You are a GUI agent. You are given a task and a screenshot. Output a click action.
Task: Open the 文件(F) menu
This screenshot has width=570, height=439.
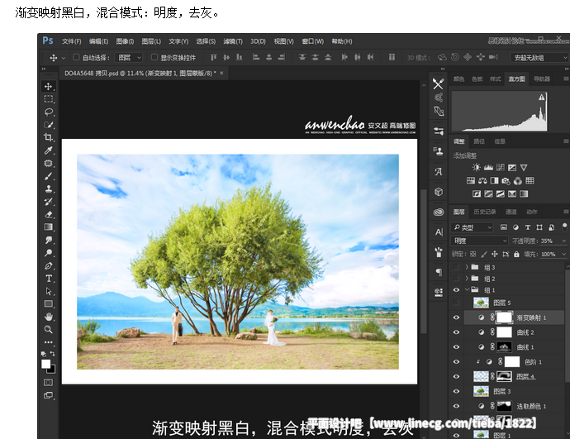tap(71, 41)
